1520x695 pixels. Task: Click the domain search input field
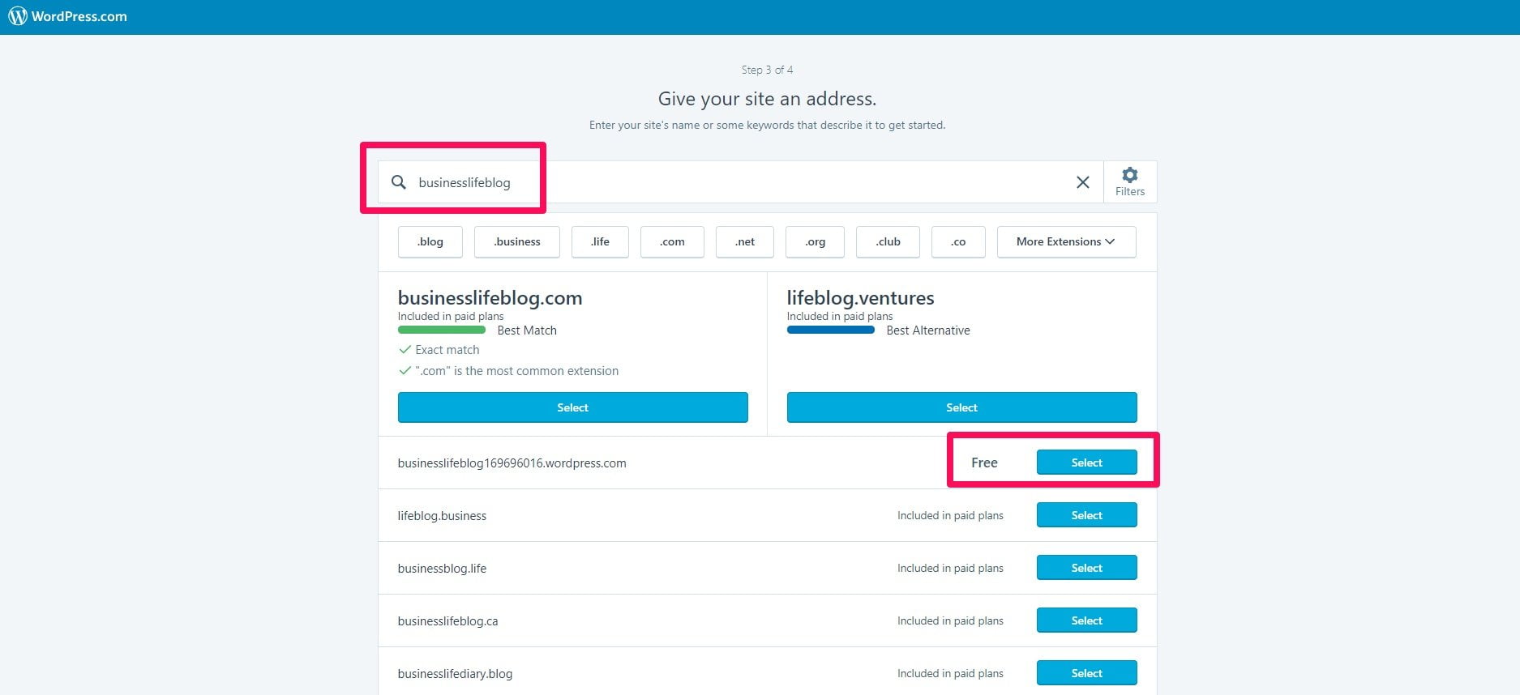point(740,182)
